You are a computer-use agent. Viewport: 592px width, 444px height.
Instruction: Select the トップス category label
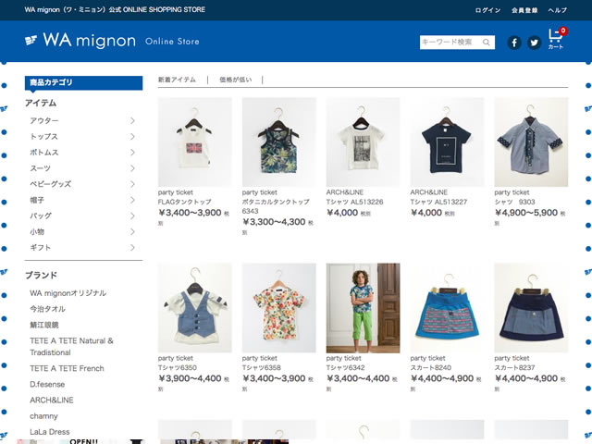(43, 136)
